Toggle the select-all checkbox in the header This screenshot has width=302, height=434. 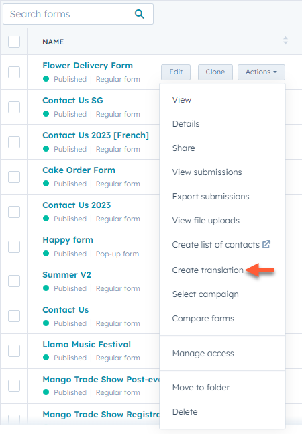[x=14, y=42]
